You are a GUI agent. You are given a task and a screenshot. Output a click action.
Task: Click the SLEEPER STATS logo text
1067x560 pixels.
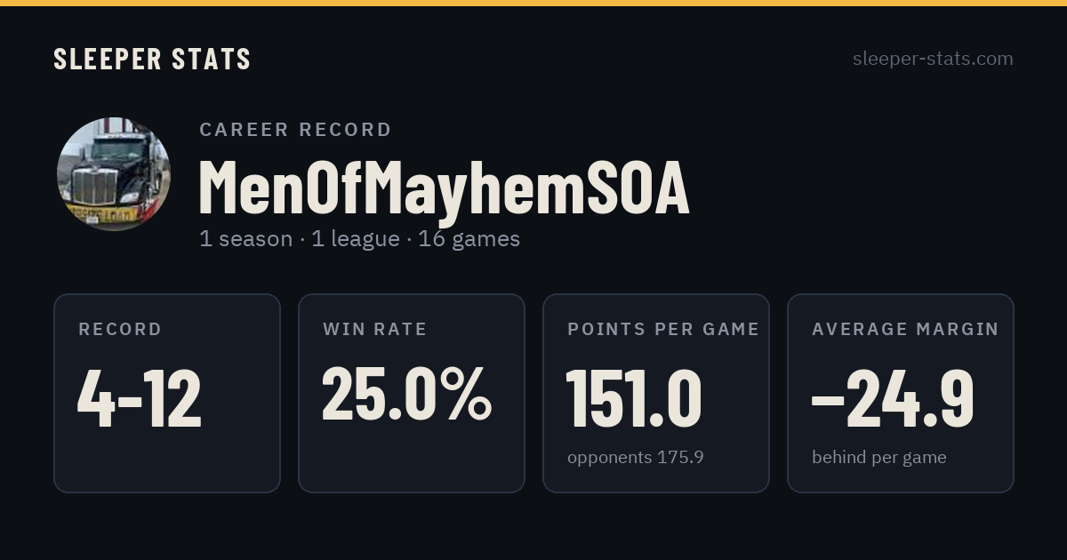[152, 59]
